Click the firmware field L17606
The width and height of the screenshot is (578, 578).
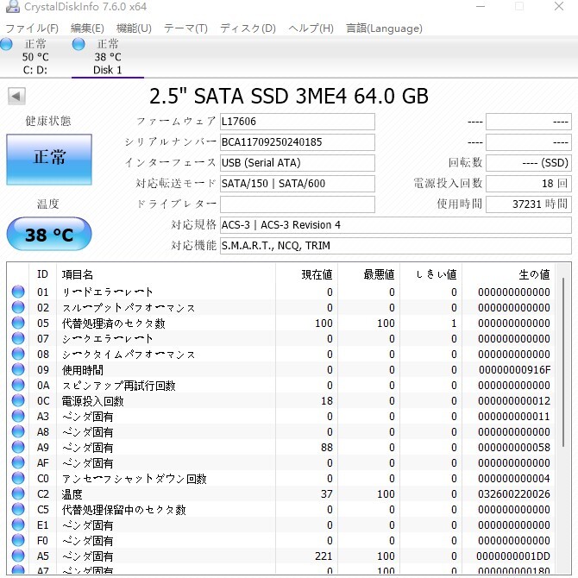click(298, 122)
